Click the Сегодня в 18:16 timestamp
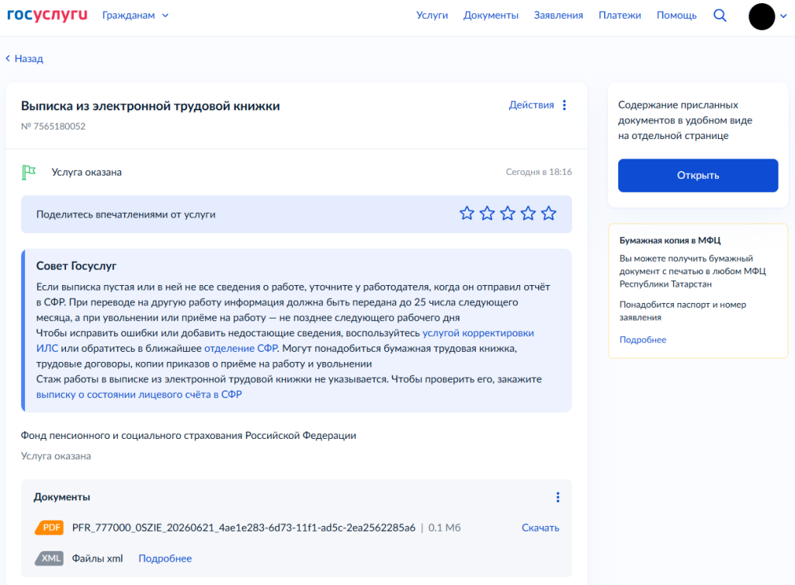Viewport: 795px width, 585px height. point(539,172)
